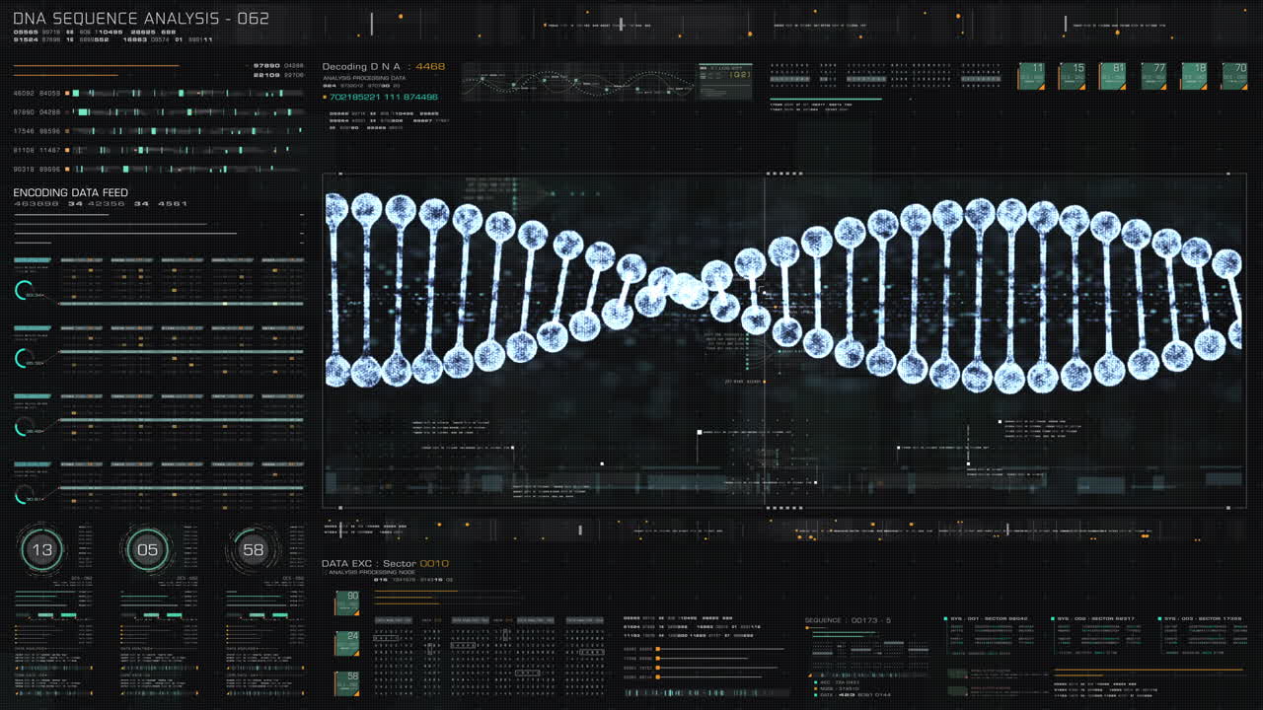
Task: Click the circular gauge showing 13
Action: pos(40,550)
